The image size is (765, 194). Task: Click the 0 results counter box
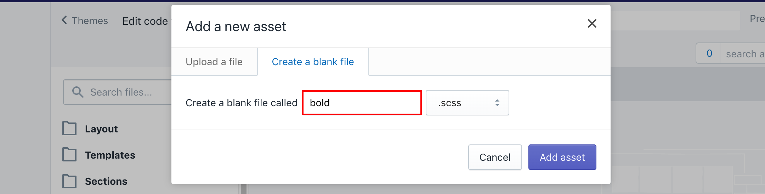click(708, 53)
